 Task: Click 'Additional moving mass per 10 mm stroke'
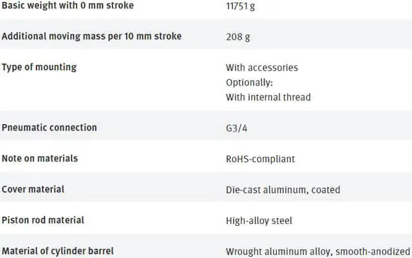tap(91, 36)
